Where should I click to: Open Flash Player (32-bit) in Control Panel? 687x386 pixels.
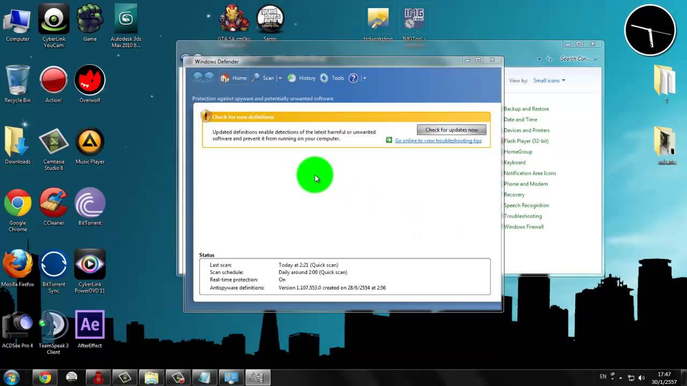point(526,141)
